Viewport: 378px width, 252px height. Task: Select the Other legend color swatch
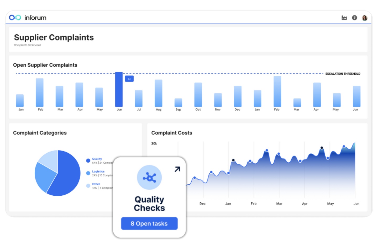click(x=88, y=185)
